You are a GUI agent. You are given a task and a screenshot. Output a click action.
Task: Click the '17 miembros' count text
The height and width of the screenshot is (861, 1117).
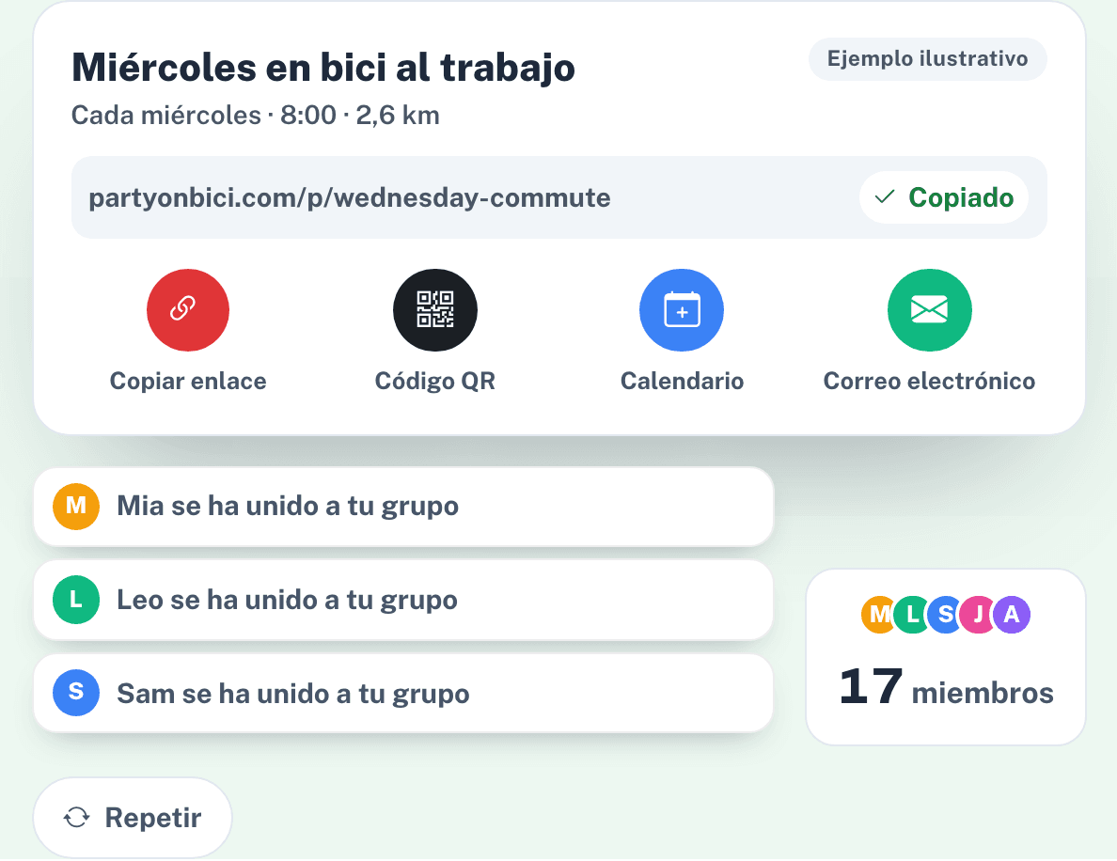(946, 689)
